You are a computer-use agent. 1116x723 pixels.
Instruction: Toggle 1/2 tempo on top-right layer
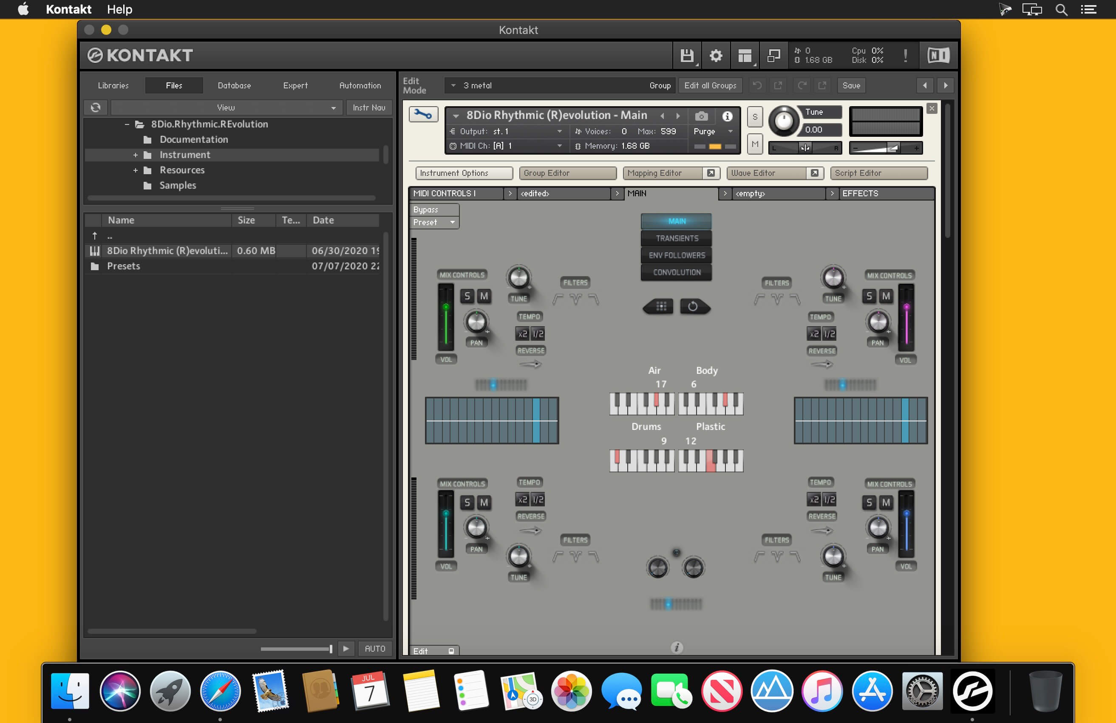[830, 333]
